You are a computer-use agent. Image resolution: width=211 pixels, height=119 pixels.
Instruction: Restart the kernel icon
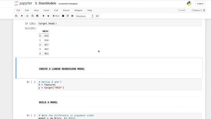[x=68, y=16]
